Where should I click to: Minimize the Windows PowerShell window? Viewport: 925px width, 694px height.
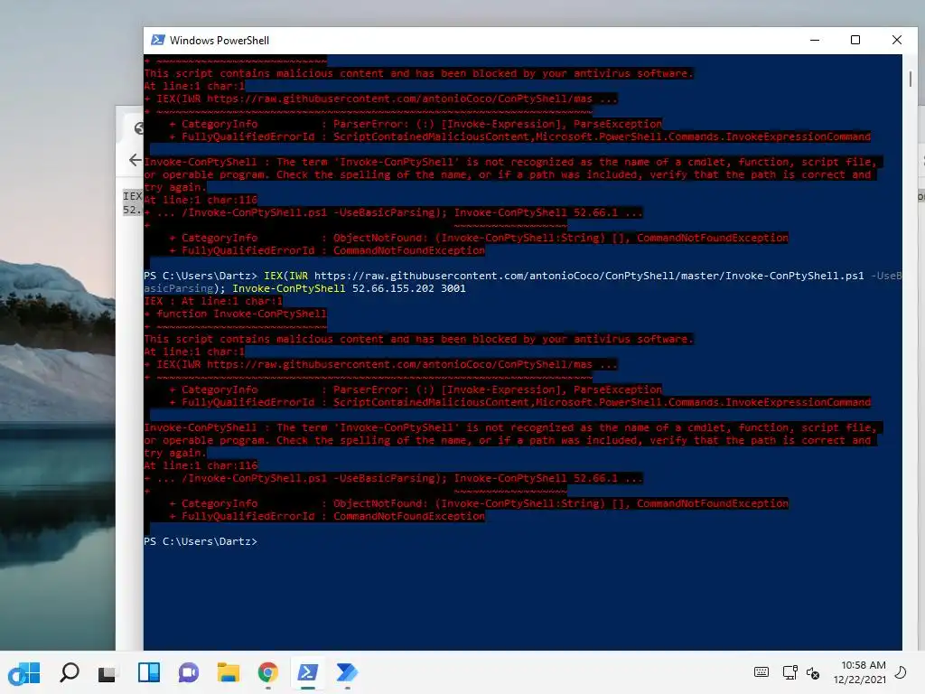[815, 40]
